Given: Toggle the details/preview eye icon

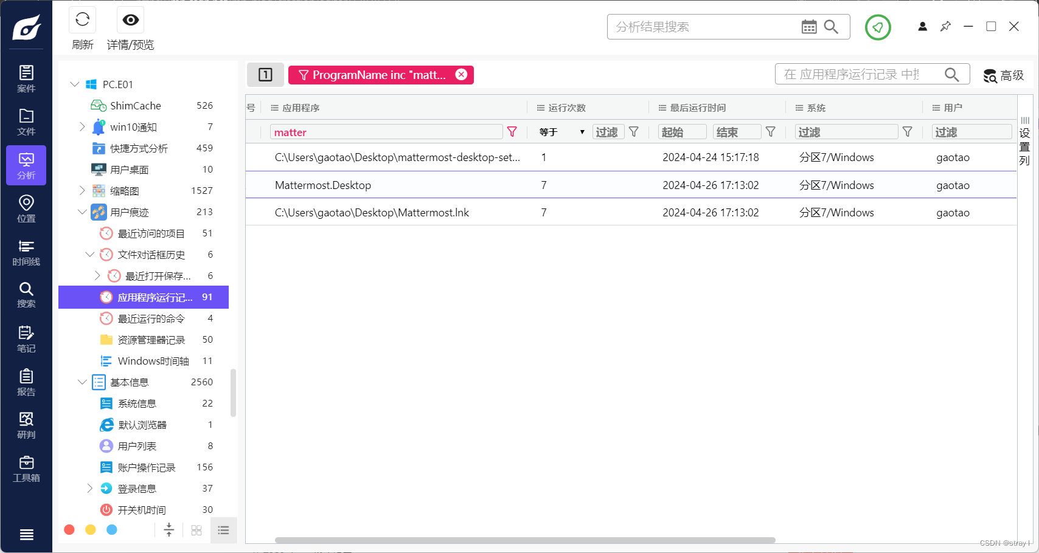Looking at the screenshot, I should [x=130, y=20].
